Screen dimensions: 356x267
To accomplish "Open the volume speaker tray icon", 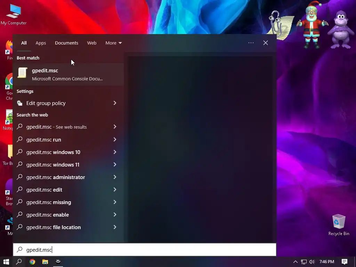I will tap(312, 262).
